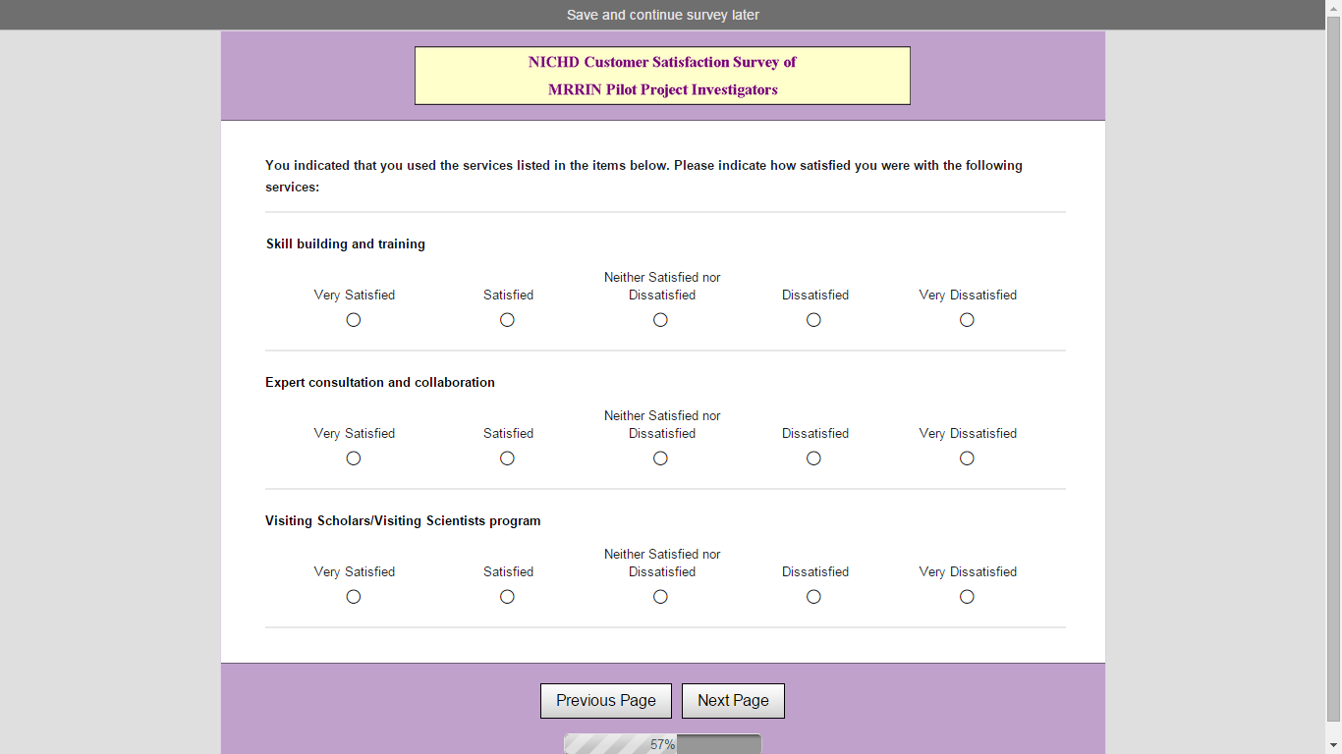Click the Visiting Scholars/Visiting Scientists program heading
Viewport: 1342px width, 754px height.
(x=403, y=521)
